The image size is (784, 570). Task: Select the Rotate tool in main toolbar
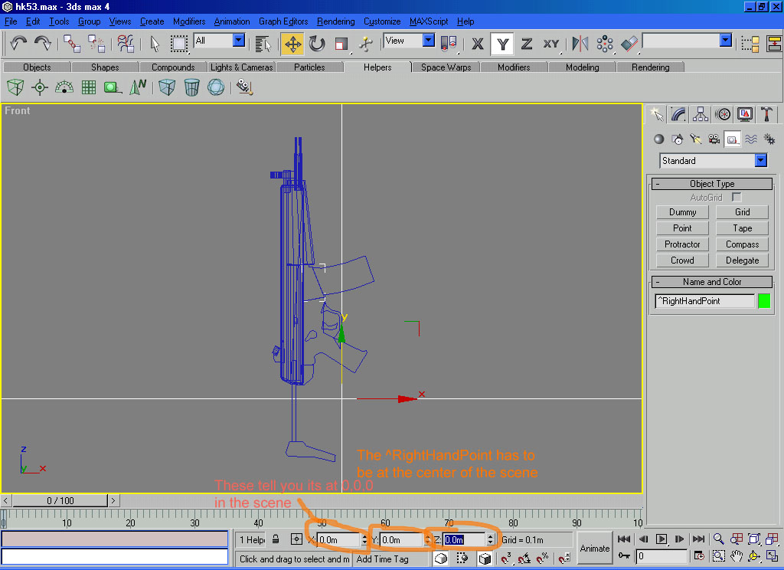coord(317,44)
